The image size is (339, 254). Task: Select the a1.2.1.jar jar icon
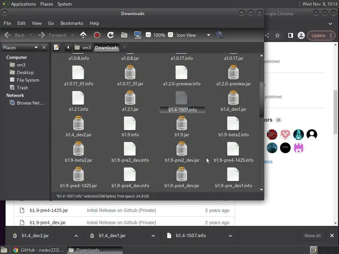(130, 98)
